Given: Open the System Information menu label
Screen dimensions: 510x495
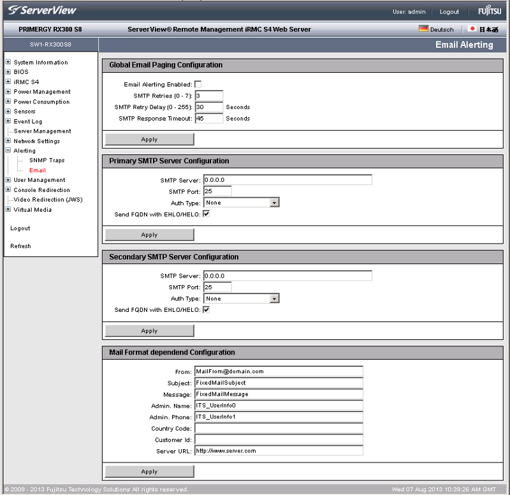Looking at the screenshot, I should coord(41,62).
